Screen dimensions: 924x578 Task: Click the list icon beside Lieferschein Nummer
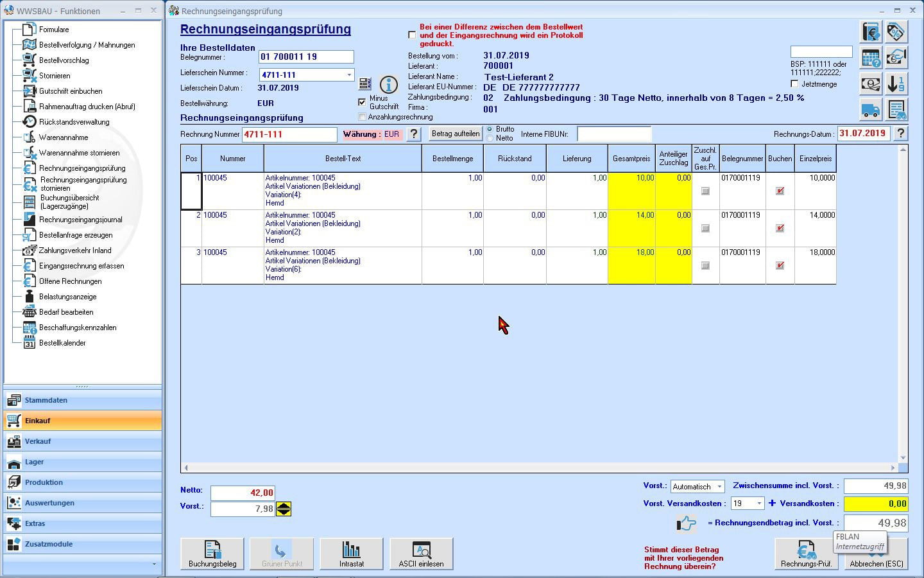pos(365,83)
